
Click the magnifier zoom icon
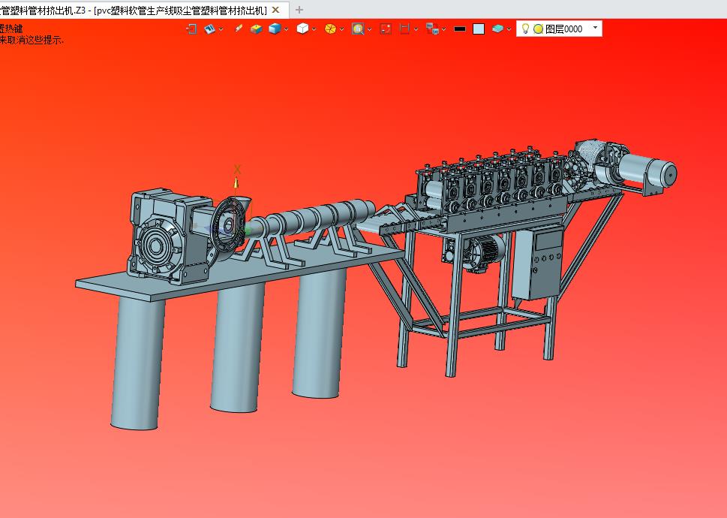[x=358, y=29]
